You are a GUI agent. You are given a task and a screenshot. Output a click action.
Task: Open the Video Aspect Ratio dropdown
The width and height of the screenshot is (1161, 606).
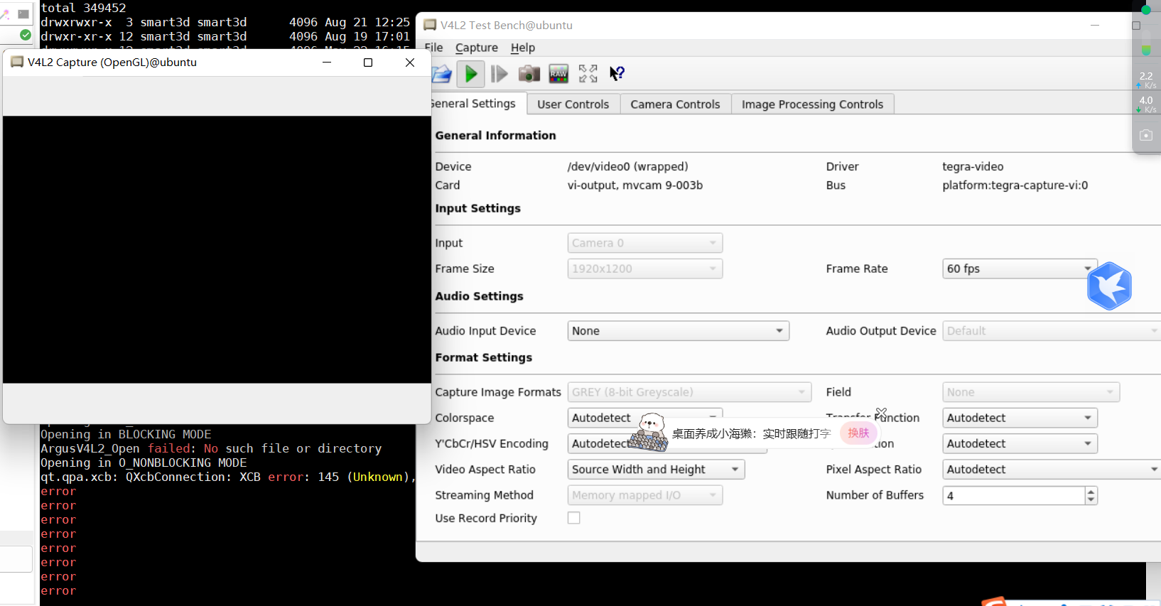point(655,470)
